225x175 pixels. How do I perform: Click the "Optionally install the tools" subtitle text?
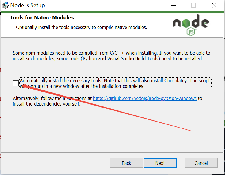[81, 28]
